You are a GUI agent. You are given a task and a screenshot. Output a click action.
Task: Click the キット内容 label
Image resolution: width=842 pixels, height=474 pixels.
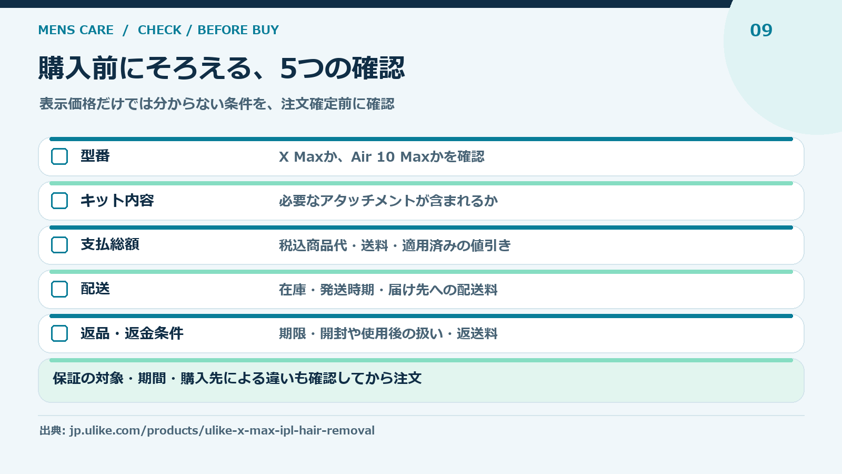(x=117, y=201)
